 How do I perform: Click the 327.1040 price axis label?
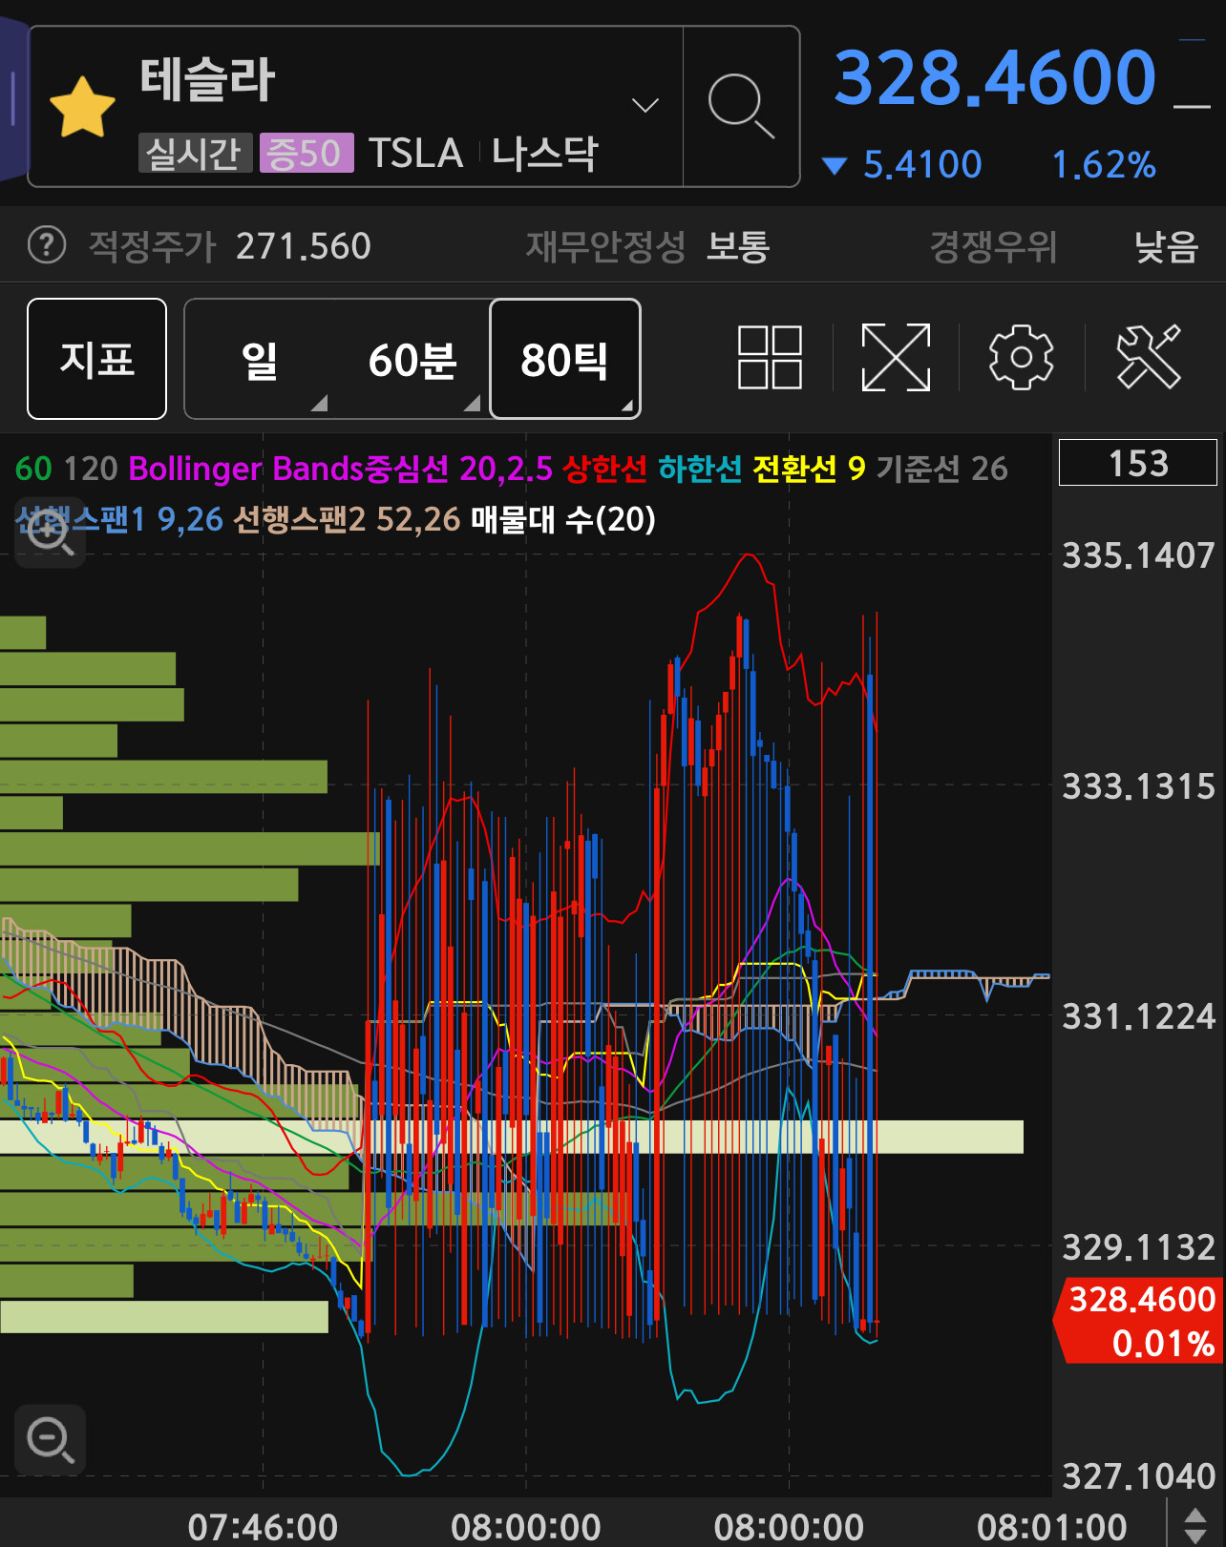pos(1138,1476)
